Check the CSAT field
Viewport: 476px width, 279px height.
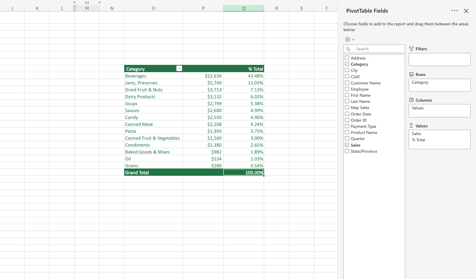[347, 77]
